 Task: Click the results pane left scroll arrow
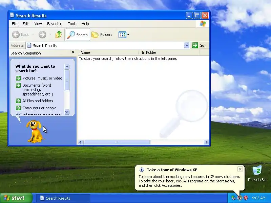(x=80, y=142)
